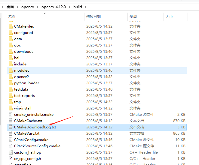Screen dimensions: 199x165
Task: Click the tmp folder icon
Action: [11, 102]
